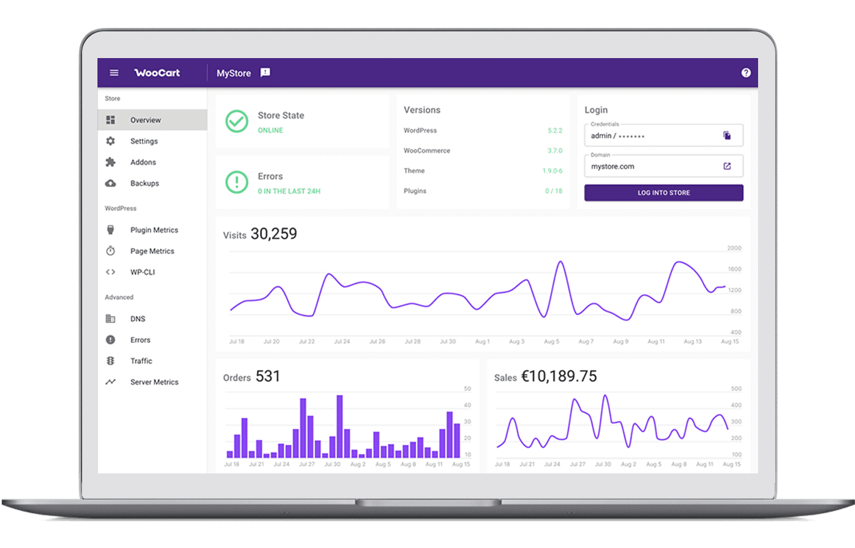The width and height of the screenshot is (855, 548).
Task: Click the '0 IN THE LAST 24H' text
Action: 289,191
